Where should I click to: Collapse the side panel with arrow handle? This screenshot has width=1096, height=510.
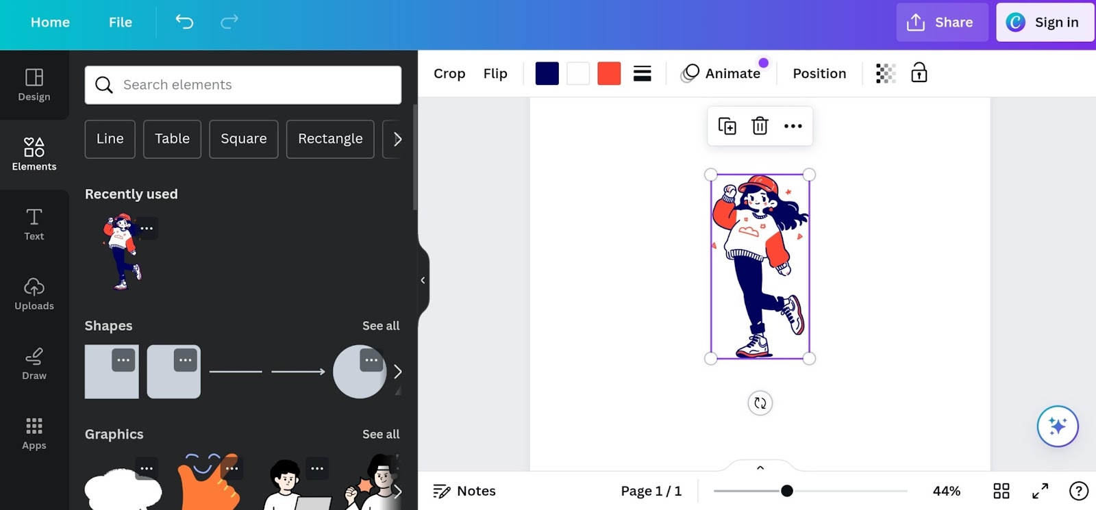tap(423, 280)
